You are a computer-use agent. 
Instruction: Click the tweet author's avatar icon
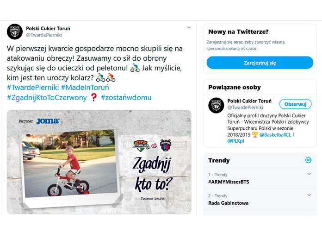click(x=15, y=32)
